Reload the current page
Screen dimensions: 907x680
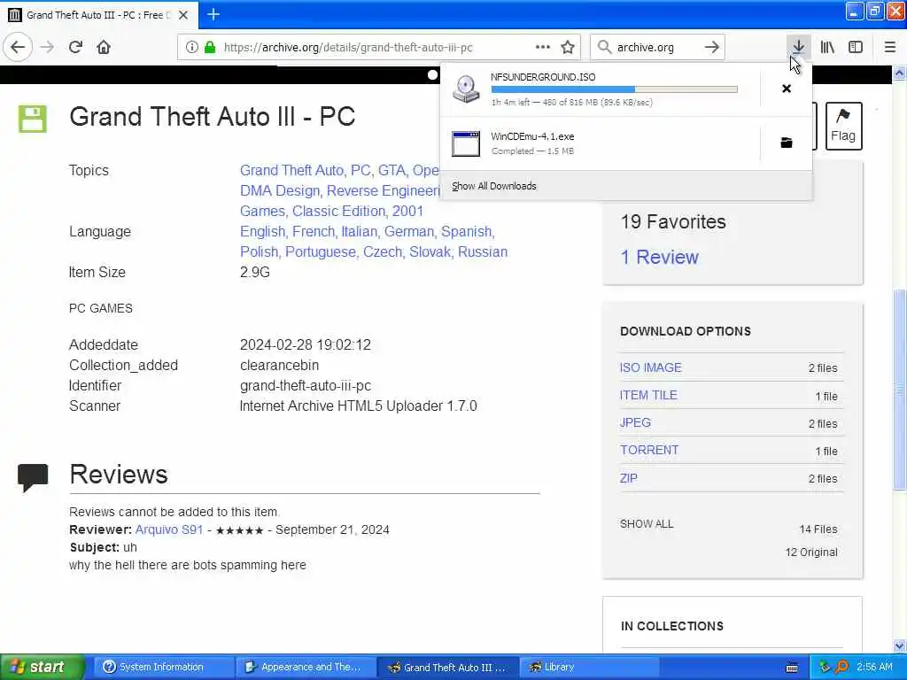[x=75, y=47]
